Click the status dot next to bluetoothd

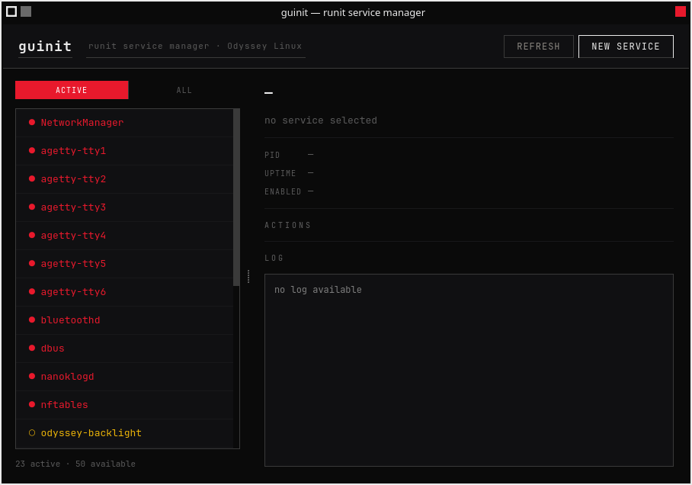[x=32, y=320]
